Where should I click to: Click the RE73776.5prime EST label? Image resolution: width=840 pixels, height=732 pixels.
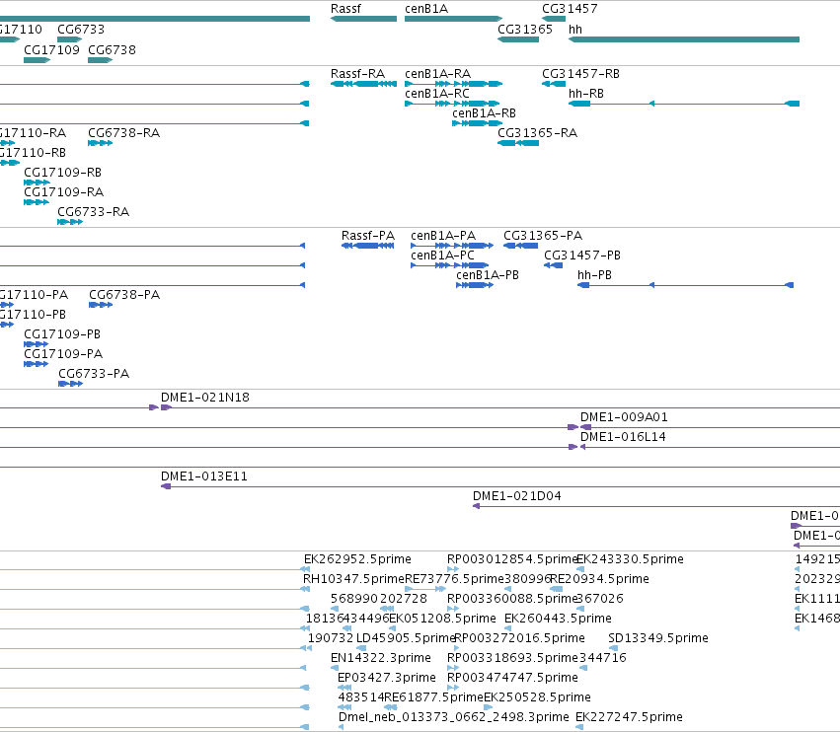click(x=455, y=579)
